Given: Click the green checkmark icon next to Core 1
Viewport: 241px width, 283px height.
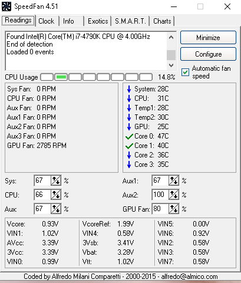Looking at the screenshot, I should (129, 146).
